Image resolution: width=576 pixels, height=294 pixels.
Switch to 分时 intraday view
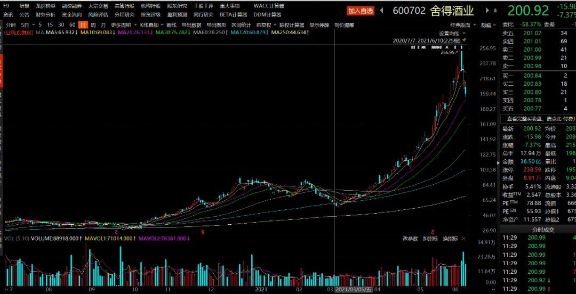pos(11,26)
